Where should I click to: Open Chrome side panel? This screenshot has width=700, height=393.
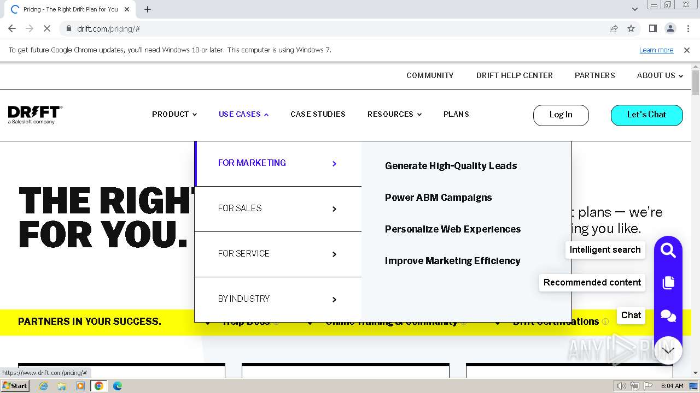tap(652, 28)
